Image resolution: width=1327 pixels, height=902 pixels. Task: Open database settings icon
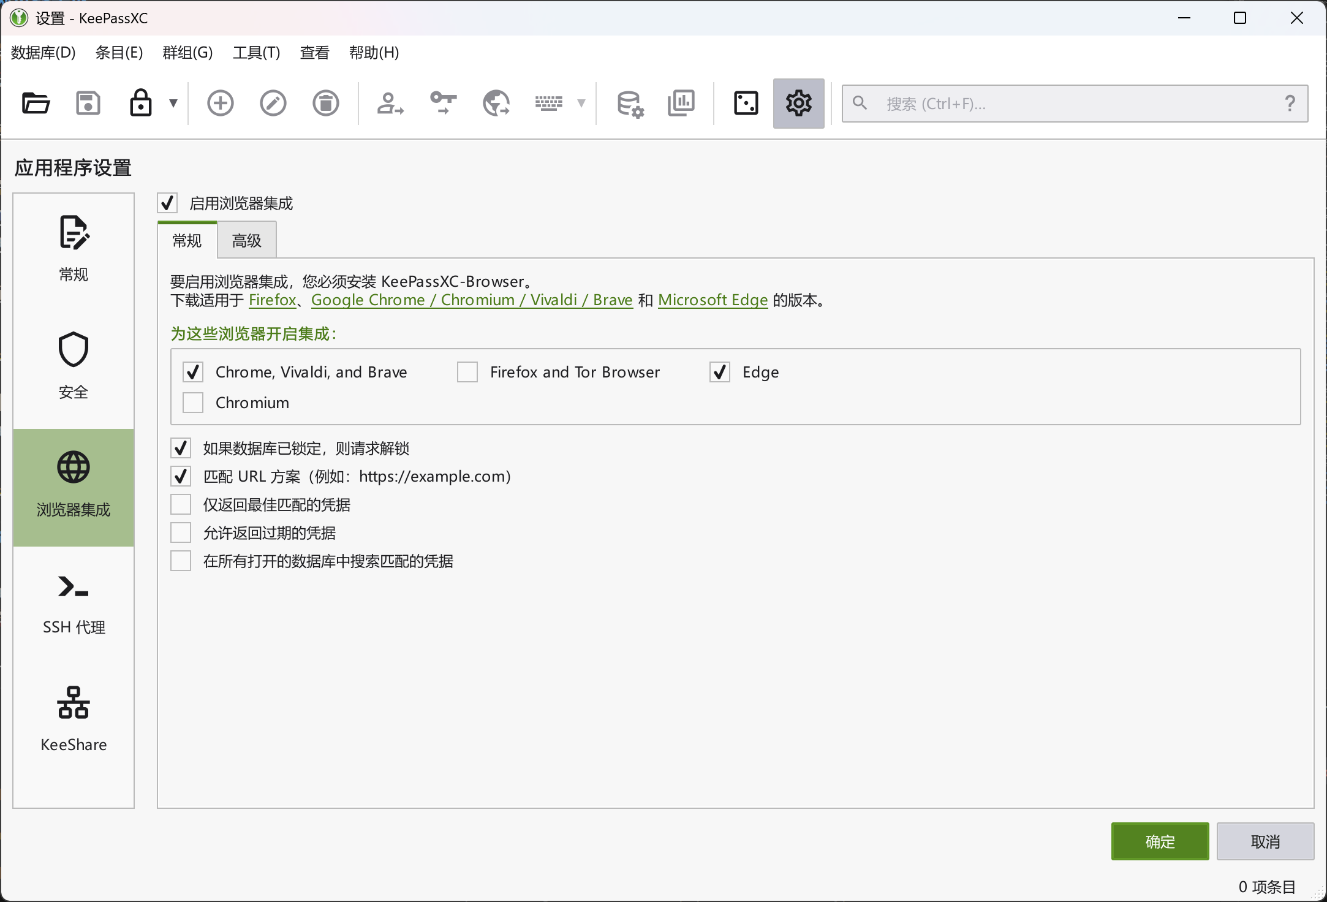pos(630,103)
